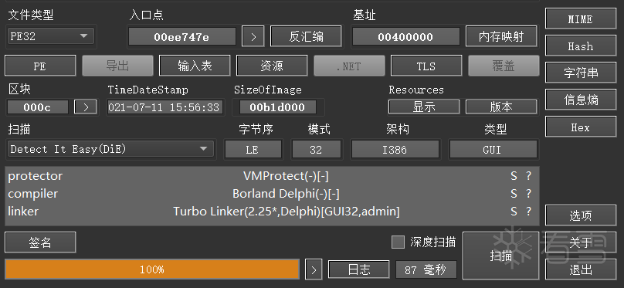
Task: Open the Hash tool
Action: pos(581,46)
